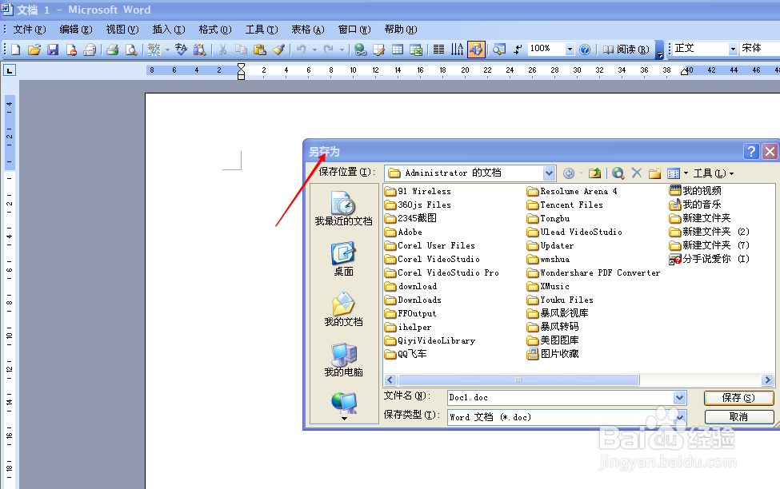The height and width of the screenshot is (489, 780).
Task: Click the undo dropdown arrow
Action: (314, 50)
